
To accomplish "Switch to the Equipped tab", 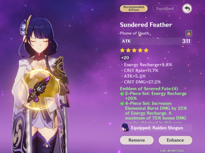I will point(165,9).
